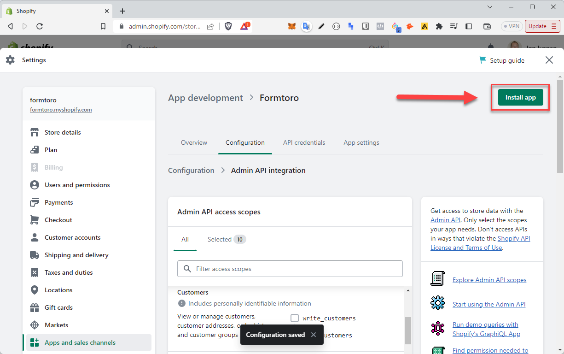Screen dimensions: 564x354
Task: Click the Configuration breadcrumb link
Action: click(191, 170)
